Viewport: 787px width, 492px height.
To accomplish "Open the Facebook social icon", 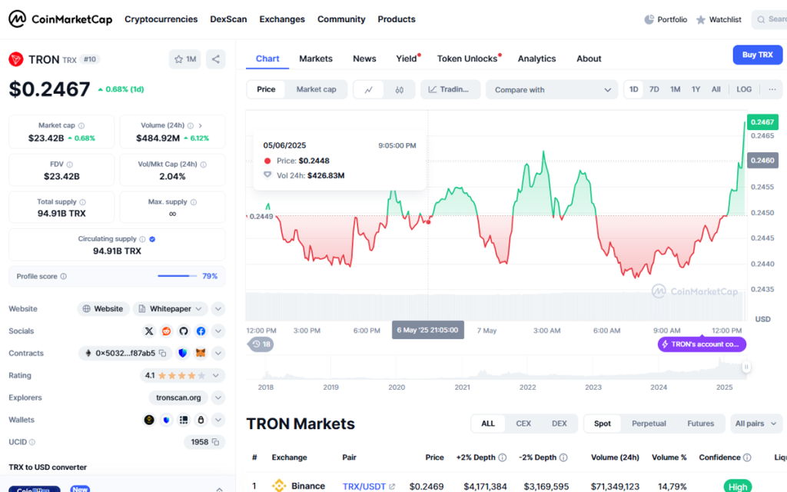I will coord(201,331).
